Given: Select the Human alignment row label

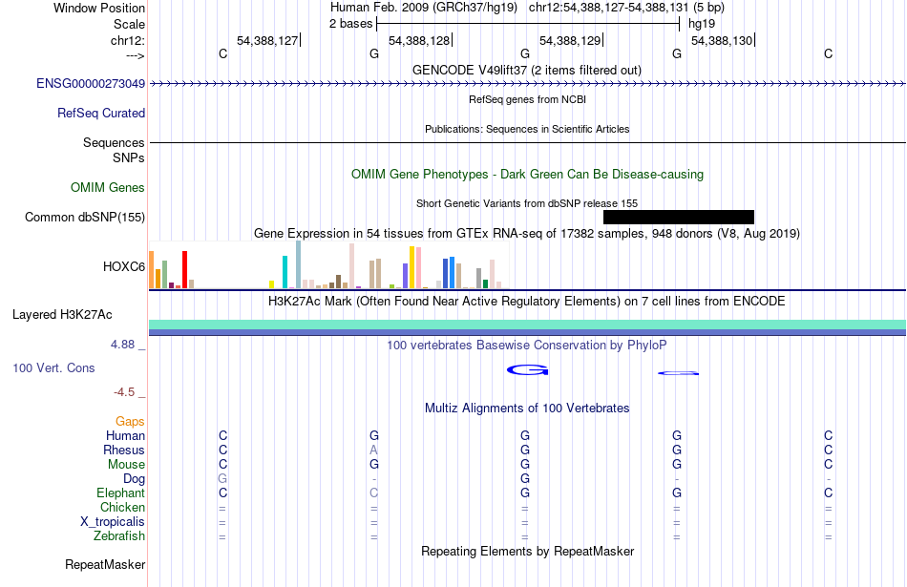Looking at the screenshot, I should pos(125,436).
